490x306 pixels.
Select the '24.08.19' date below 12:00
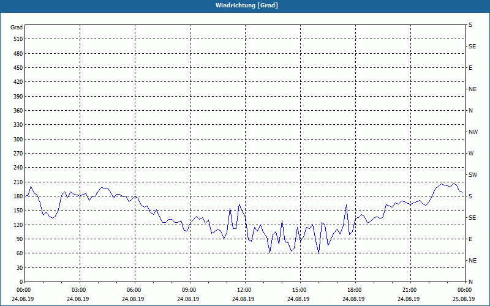click(243, 299)
